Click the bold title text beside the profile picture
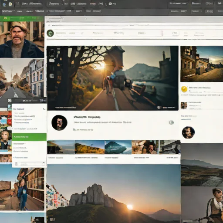Viewport: 223px width, 223px height. coord(87,117)
